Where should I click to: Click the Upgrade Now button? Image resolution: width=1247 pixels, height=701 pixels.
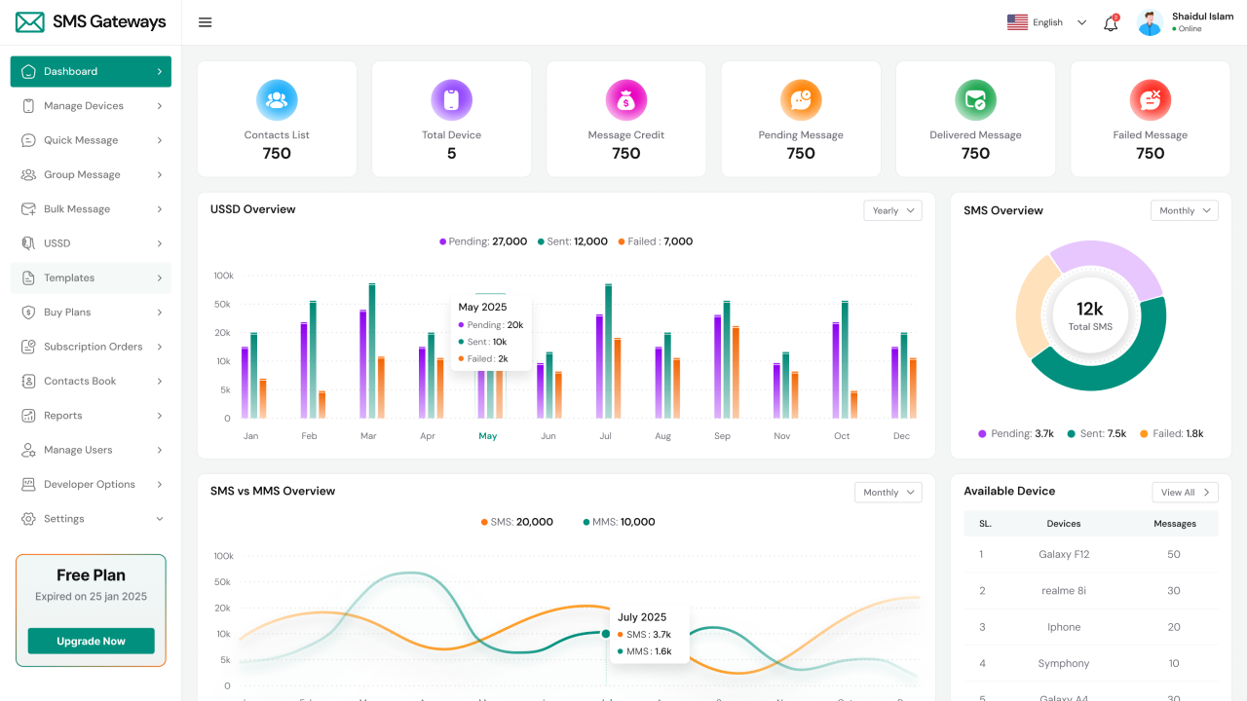(91, 641)
